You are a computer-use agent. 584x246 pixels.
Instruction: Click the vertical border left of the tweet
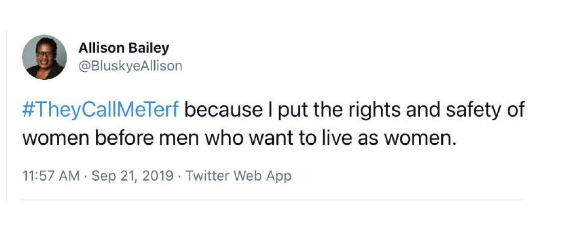pyautogui.click(x=6, y=113)
